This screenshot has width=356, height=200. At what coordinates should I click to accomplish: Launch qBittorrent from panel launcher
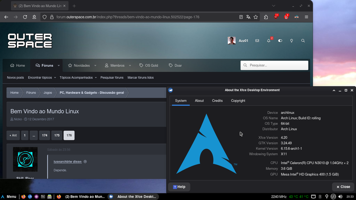click(30, 197)
